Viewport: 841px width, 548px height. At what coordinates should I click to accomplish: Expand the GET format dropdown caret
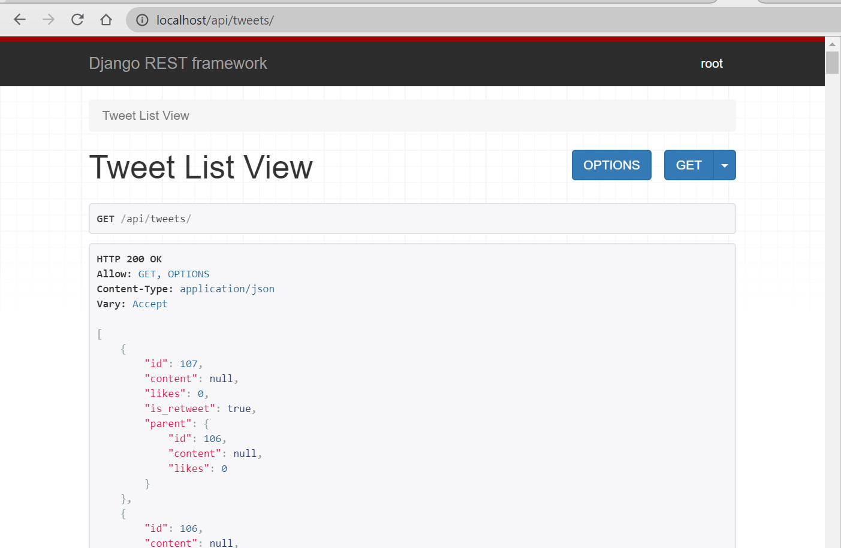click(x=725, y=165)
